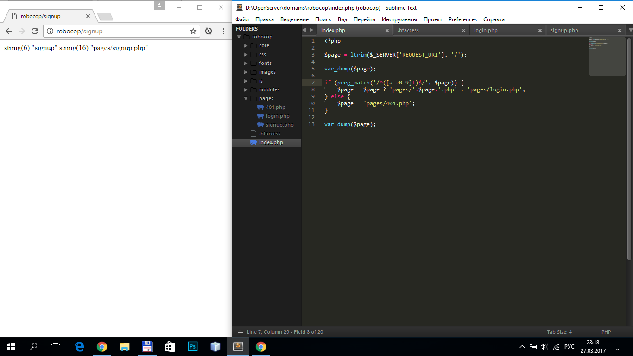
Task: Expand the modules folder
Action: tap(246, 90)
